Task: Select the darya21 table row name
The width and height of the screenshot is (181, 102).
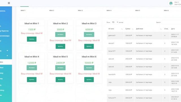Action: click(111, 43)
